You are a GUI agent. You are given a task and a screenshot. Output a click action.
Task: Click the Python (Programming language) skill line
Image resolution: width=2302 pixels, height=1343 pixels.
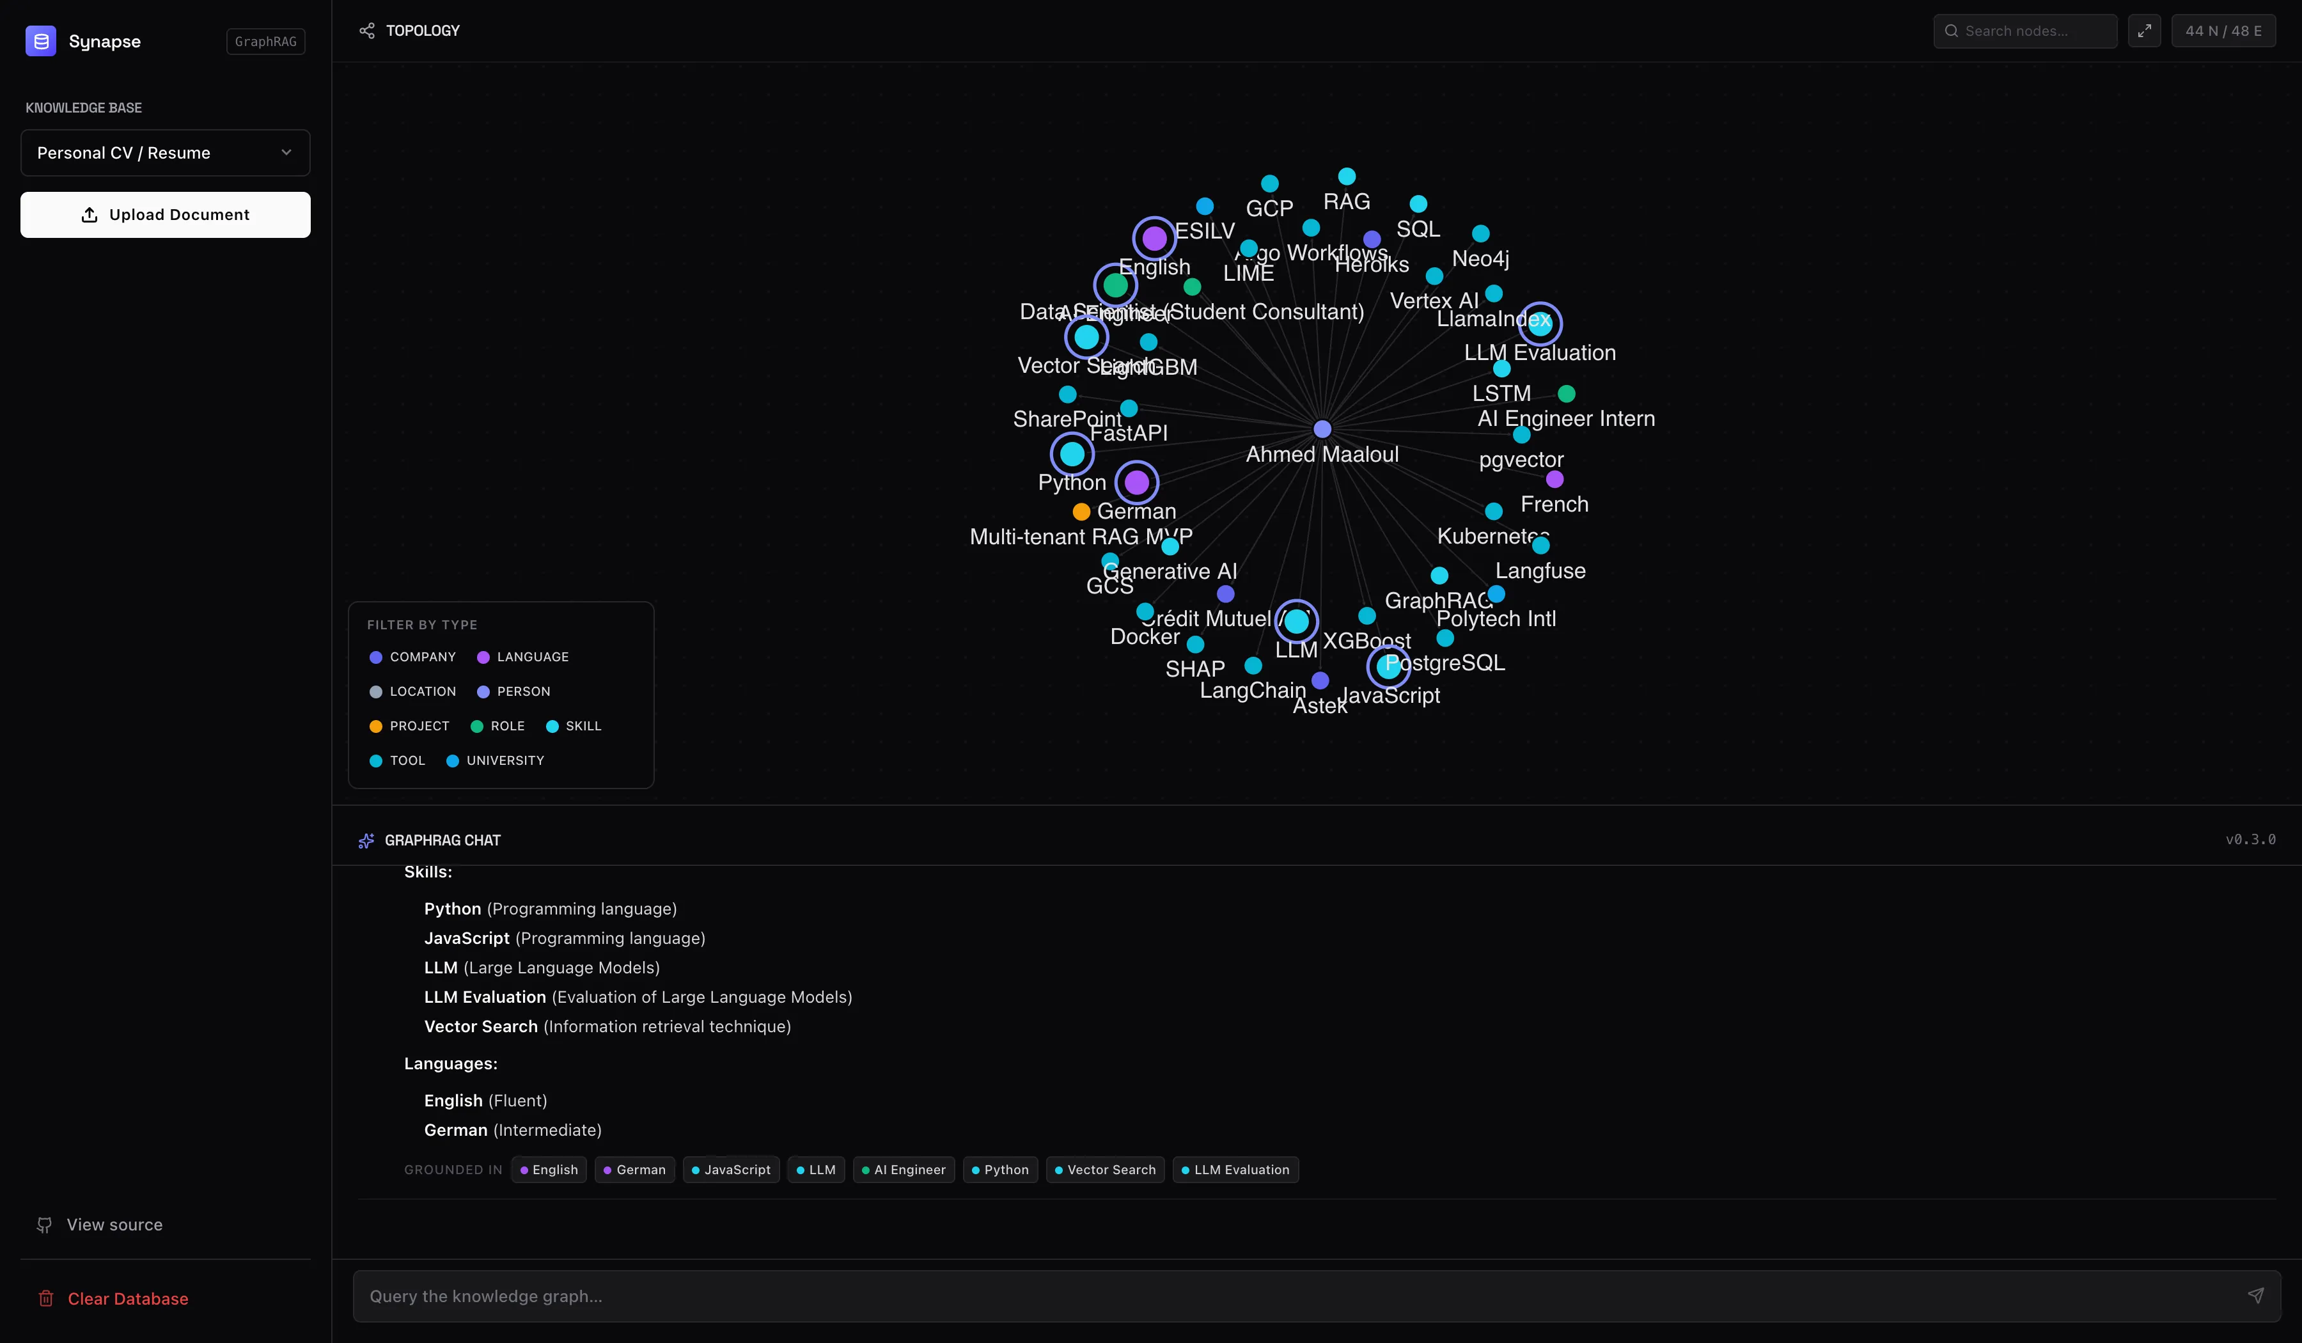tap(550, 908)
